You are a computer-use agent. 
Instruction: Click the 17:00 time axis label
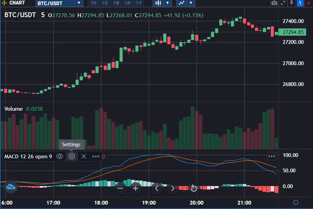tap(53, 203)
